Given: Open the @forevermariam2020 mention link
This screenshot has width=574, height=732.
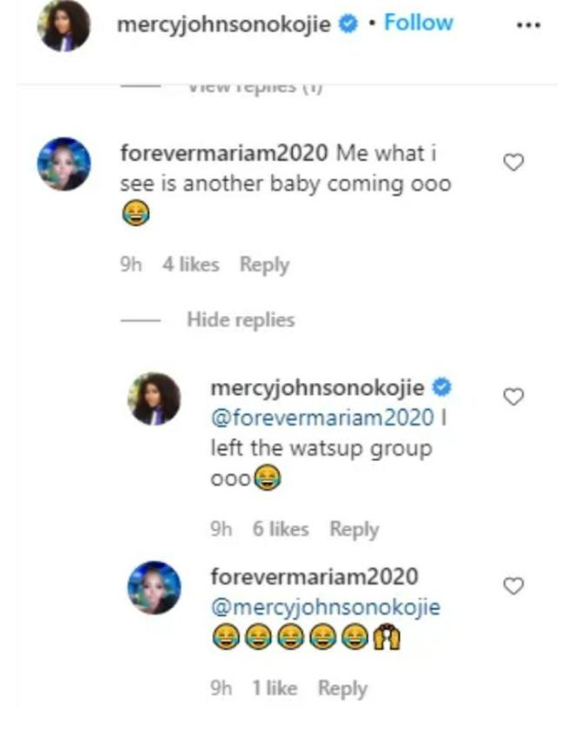Looking at the screenshot, I should click(321, 418).
